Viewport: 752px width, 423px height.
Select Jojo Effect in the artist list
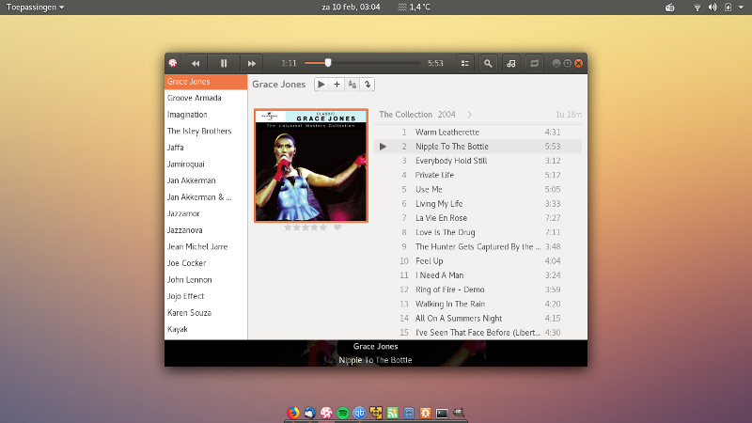(x=206, y=296)
